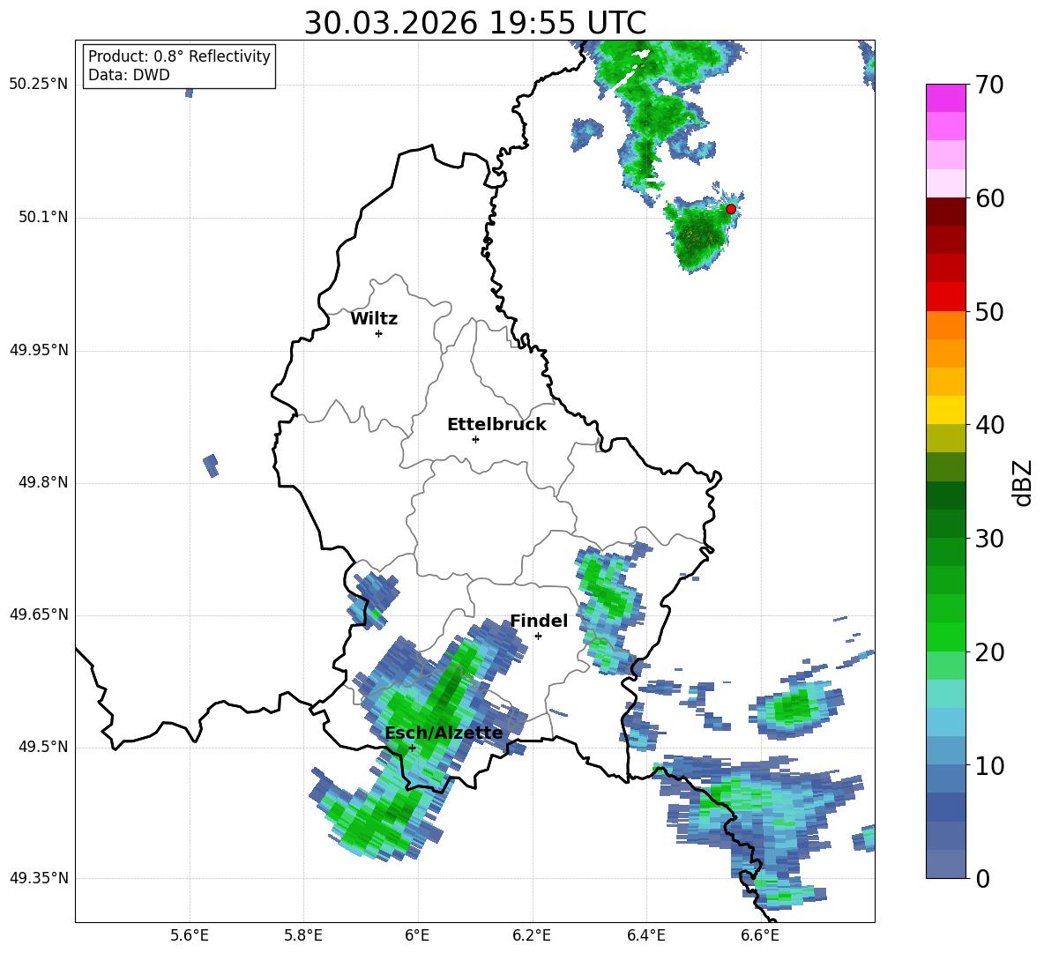Click the Findel city label
Screen dimensions: 1044x953
(539, 621)
